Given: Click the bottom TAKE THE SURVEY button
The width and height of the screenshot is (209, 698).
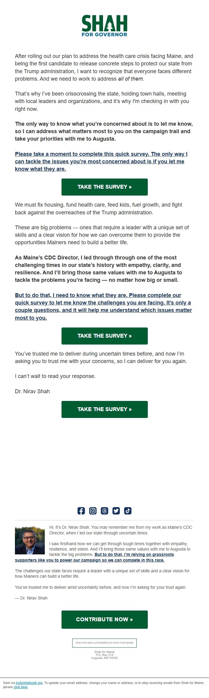Looking at the screenshot, I should point(105,409).
